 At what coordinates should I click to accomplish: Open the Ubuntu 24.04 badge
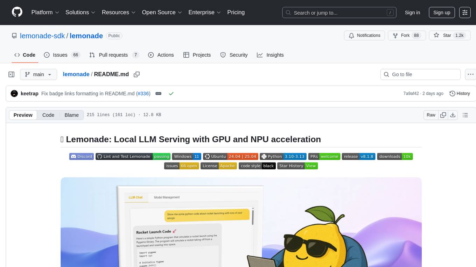click(230, 157)
